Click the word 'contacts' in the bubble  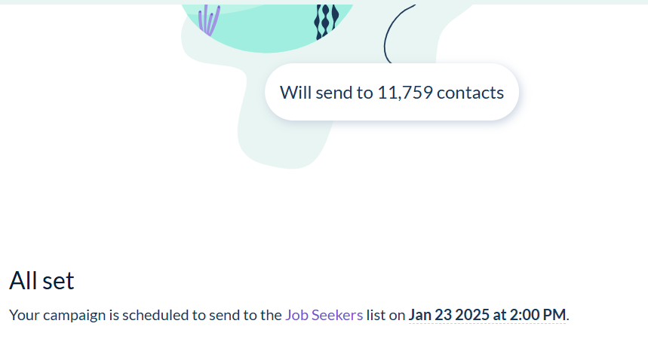[470, 93]
